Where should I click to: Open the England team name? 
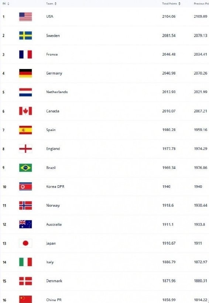(x=53, y=149)
